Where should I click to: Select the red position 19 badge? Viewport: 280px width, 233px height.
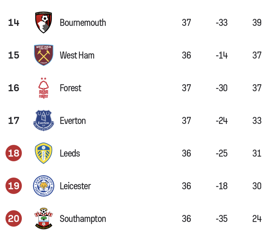[x=13, y=186]
